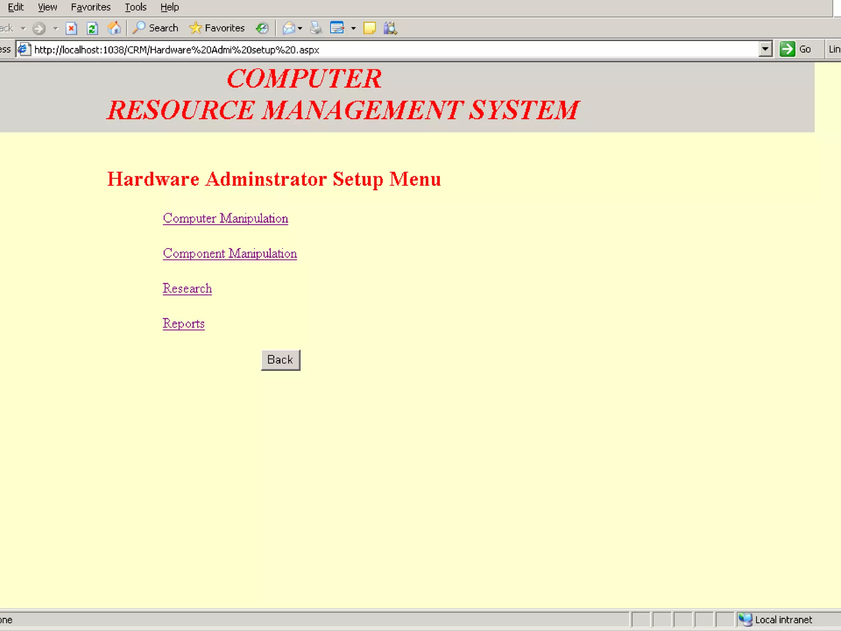Open the Favorites menu

pyautogui.click(x=90, y=7)
